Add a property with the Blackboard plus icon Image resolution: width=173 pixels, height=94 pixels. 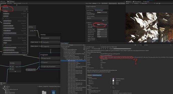[x=27, y=9]
